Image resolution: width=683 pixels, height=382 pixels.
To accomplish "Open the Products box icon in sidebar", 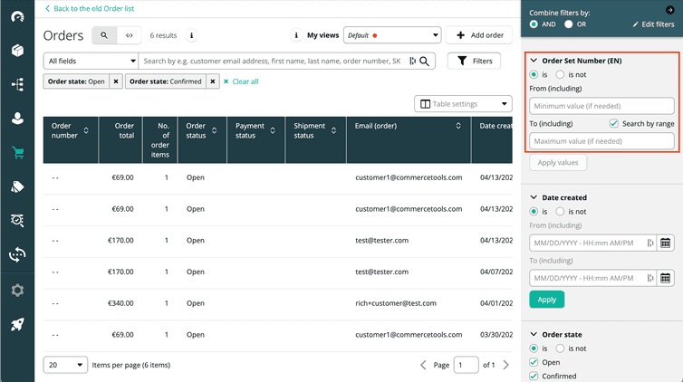I will [17, 50].
